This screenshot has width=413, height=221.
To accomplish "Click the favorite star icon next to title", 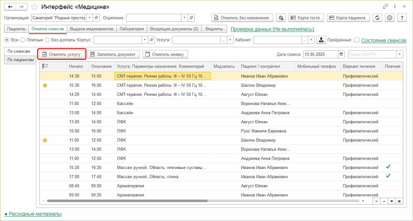I will point(35,7).
